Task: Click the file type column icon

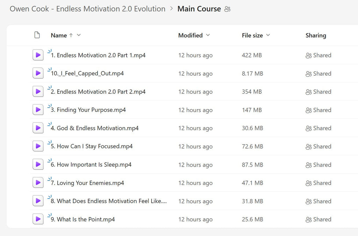Action: tap(37, 35)
